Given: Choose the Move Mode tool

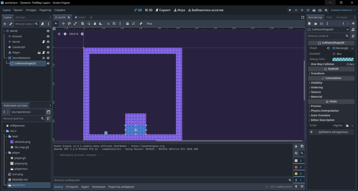Looking at the screenshot, I should [x=63, y=23].
